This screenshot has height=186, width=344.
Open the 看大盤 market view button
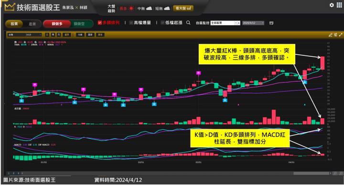(183, 8)
